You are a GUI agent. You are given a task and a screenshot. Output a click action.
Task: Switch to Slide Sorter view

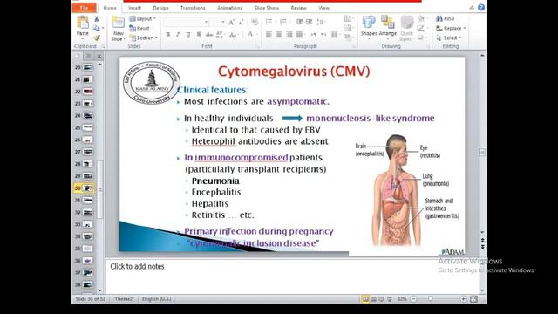pyautogui.click(x=373, y=299)
